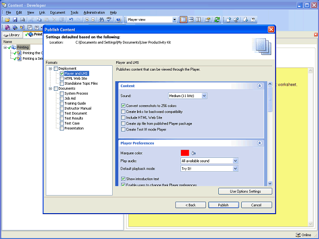The height and width of the screenshot is (239, 319).
Task: Collapse the Content section chevron
Action: pyautogui.click(x=260, y=86)
